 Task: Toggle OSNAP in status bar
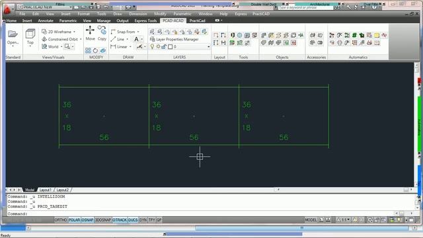87,220
